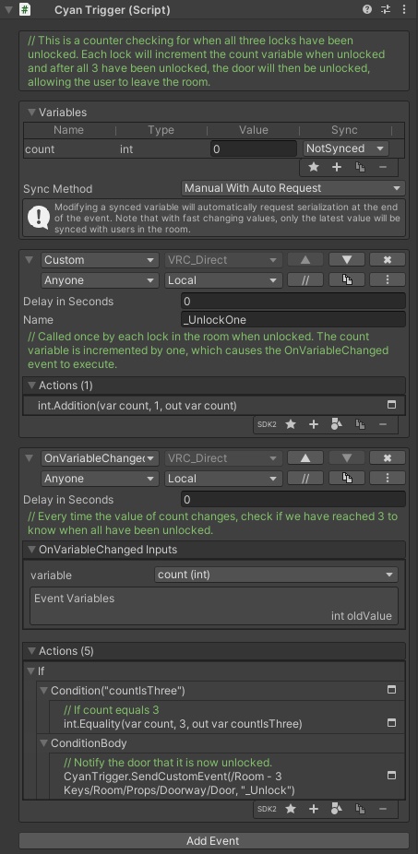Click the _UnlockOne Name field
The image size is (418, 854).
[x=293, y=320]
